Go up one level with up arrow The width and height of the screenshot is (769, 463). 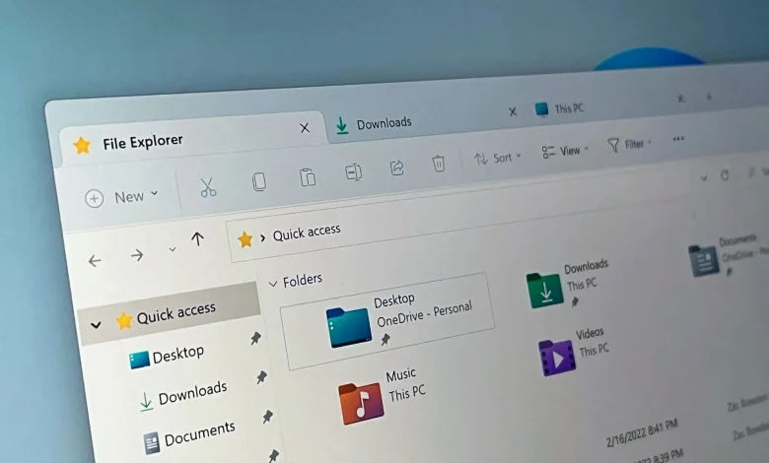[x=197, y=239]
